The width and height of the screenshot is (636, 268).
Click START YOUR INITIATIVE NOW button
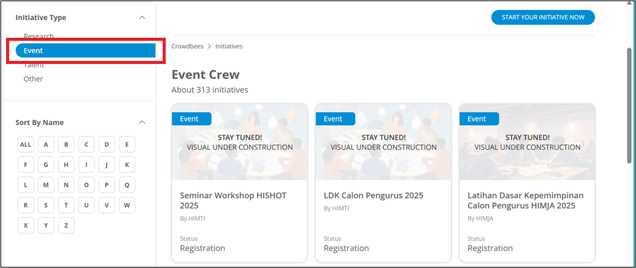[543, 18]
